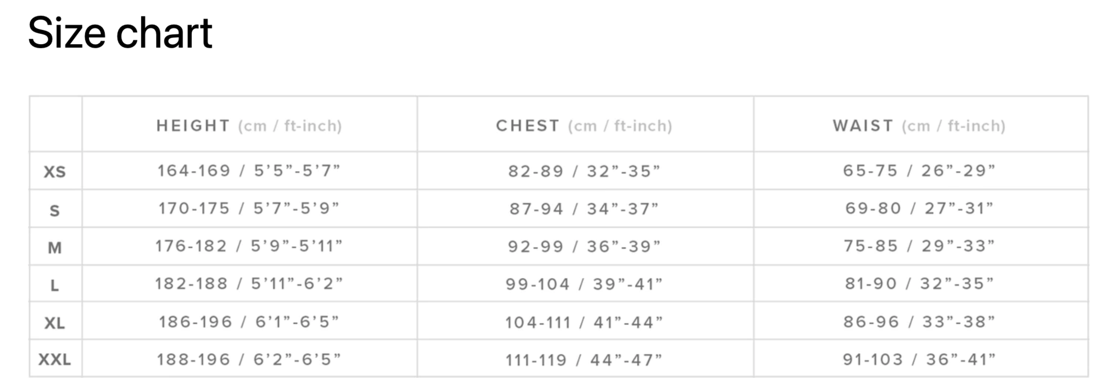
Task: Select the XXL height cell 188-196
Action: [x=249, y=360]
